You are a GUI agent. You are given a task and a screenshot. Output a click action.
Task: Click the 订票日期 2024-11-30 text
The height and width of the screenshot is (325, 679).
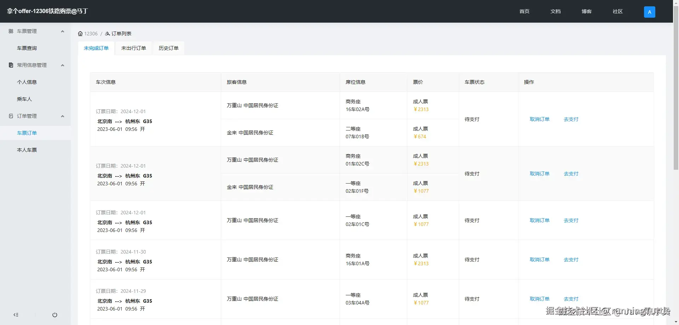pyautogui.click(x=121, y=252)
